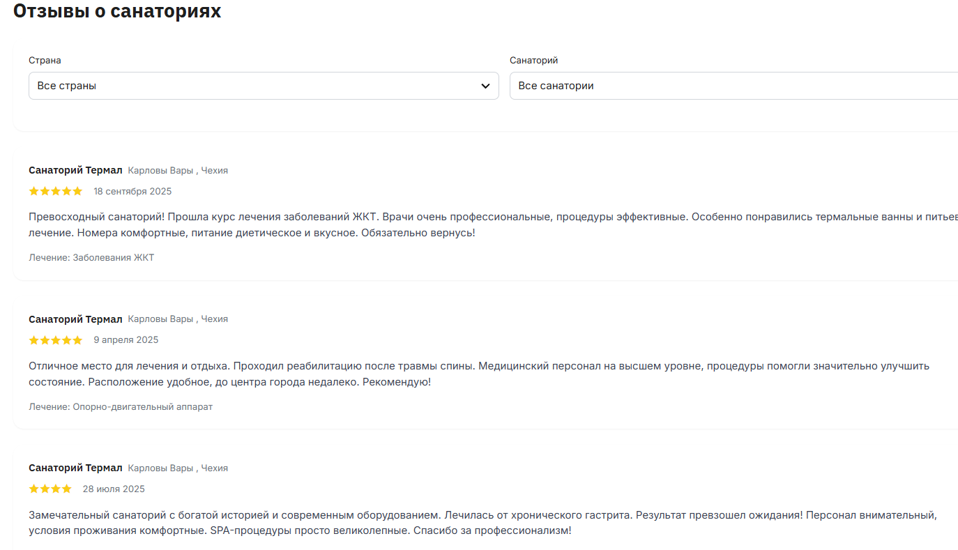Viewport: 958px width, 550px height.
Task: Click the chevron arrow in Все страны
Action: (x=485, y=86)
